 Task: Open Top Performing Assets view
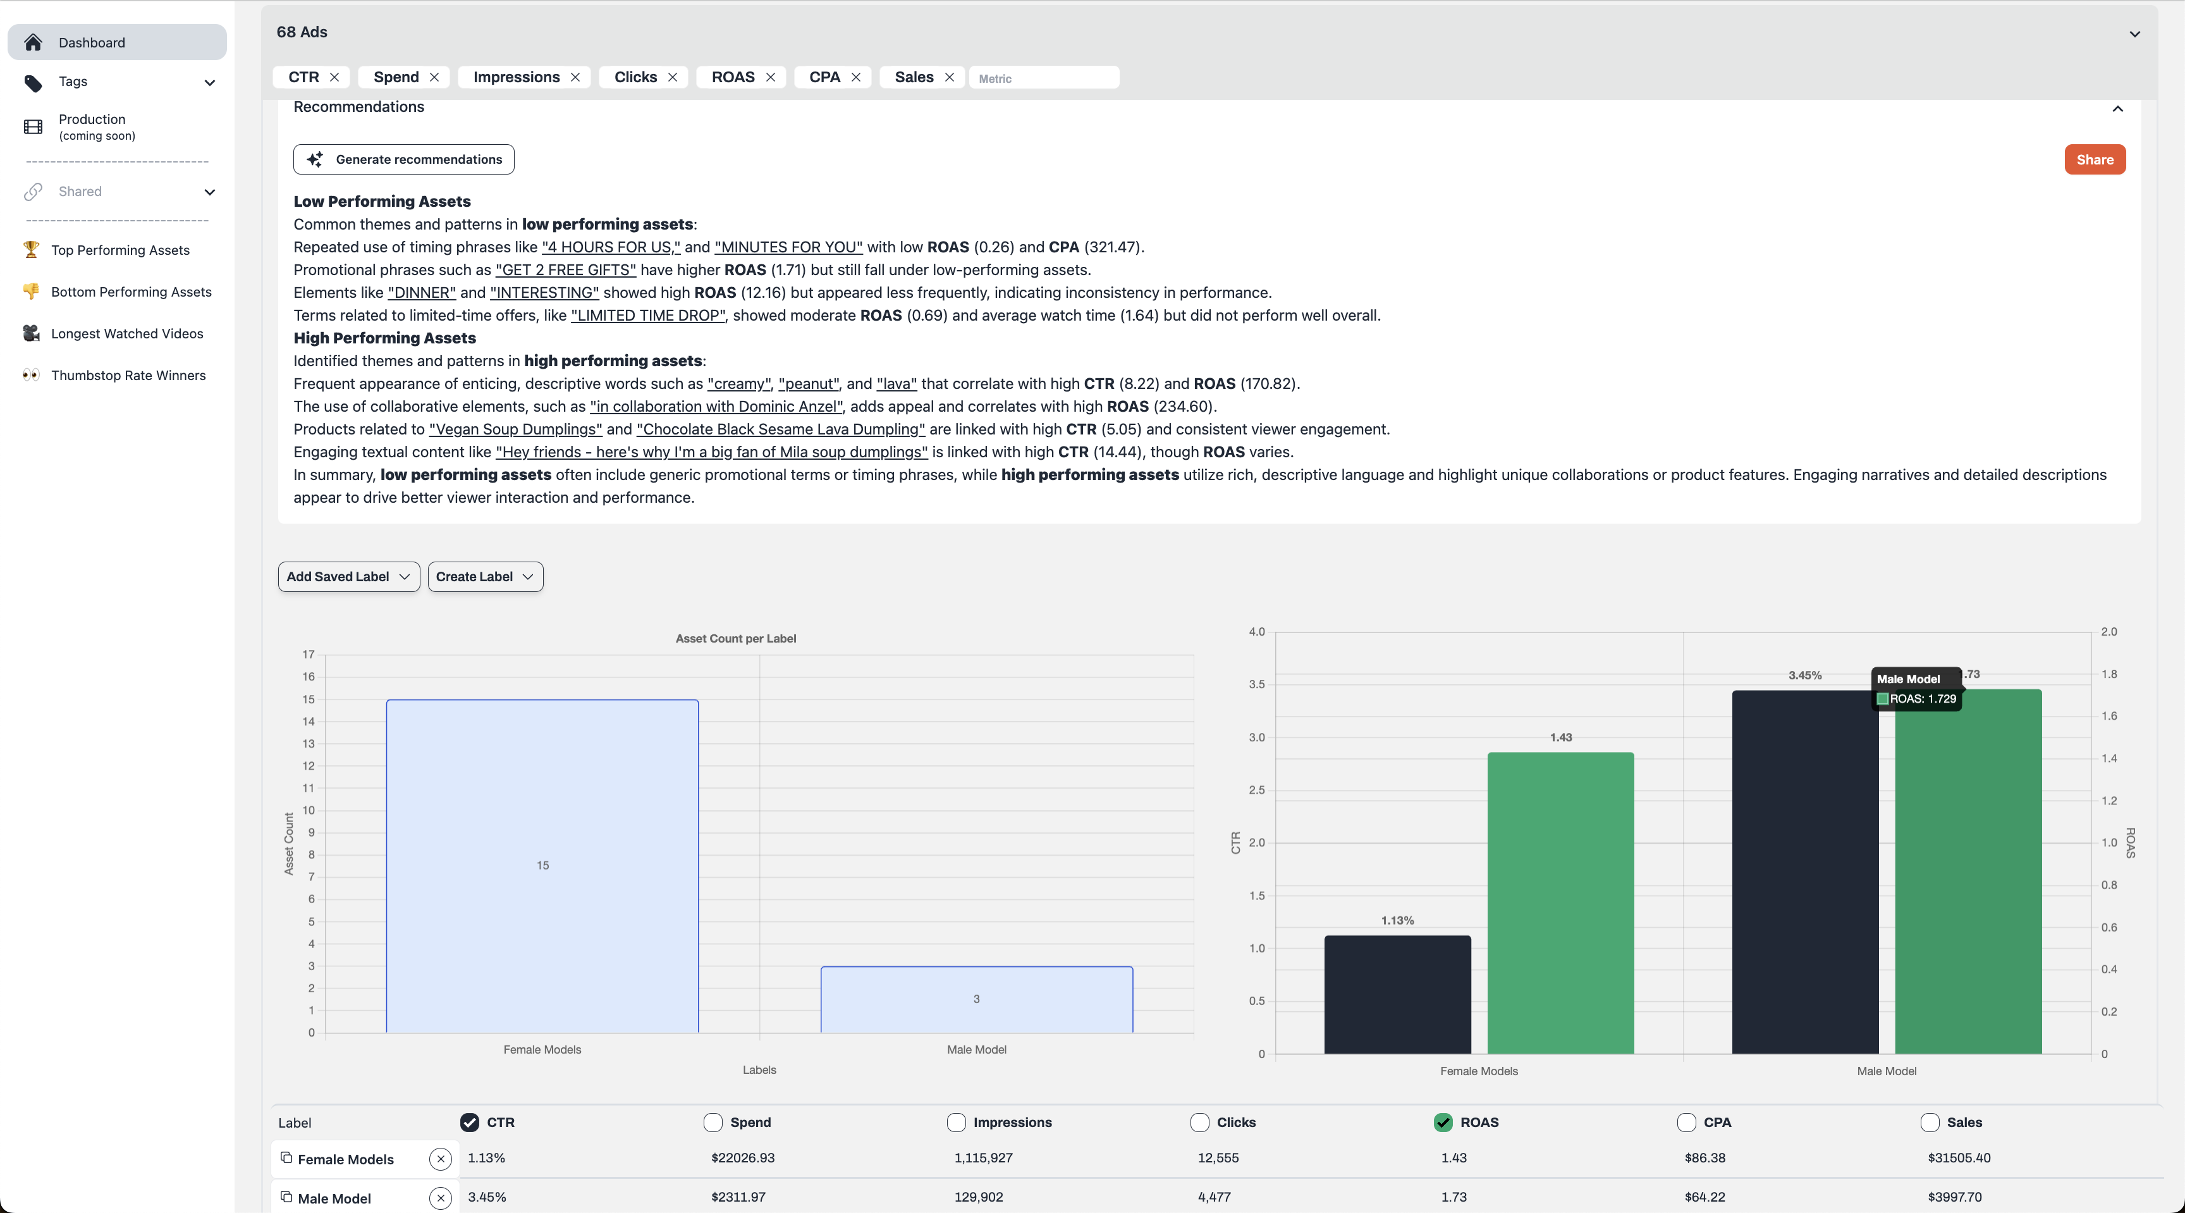pyautogui.click(x=119, y=250)
